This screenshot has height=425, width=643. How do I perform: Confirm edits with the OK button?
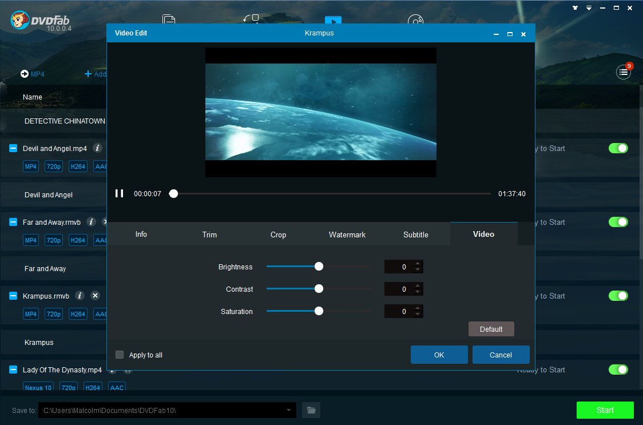click(439, 355)
